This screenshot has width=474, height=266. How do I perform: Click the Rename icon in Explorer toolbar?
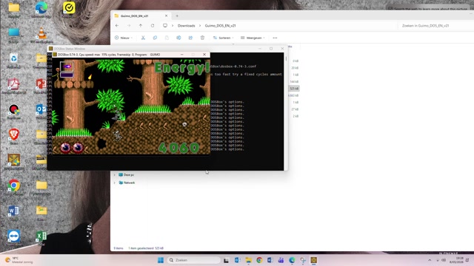tap(178, 38)
